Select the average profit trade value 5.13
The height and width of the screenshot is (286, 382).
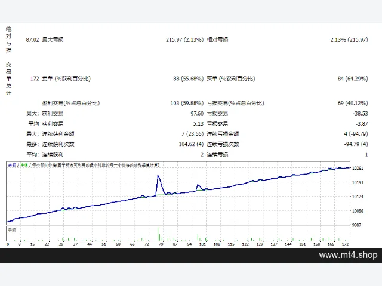(198, 124)
